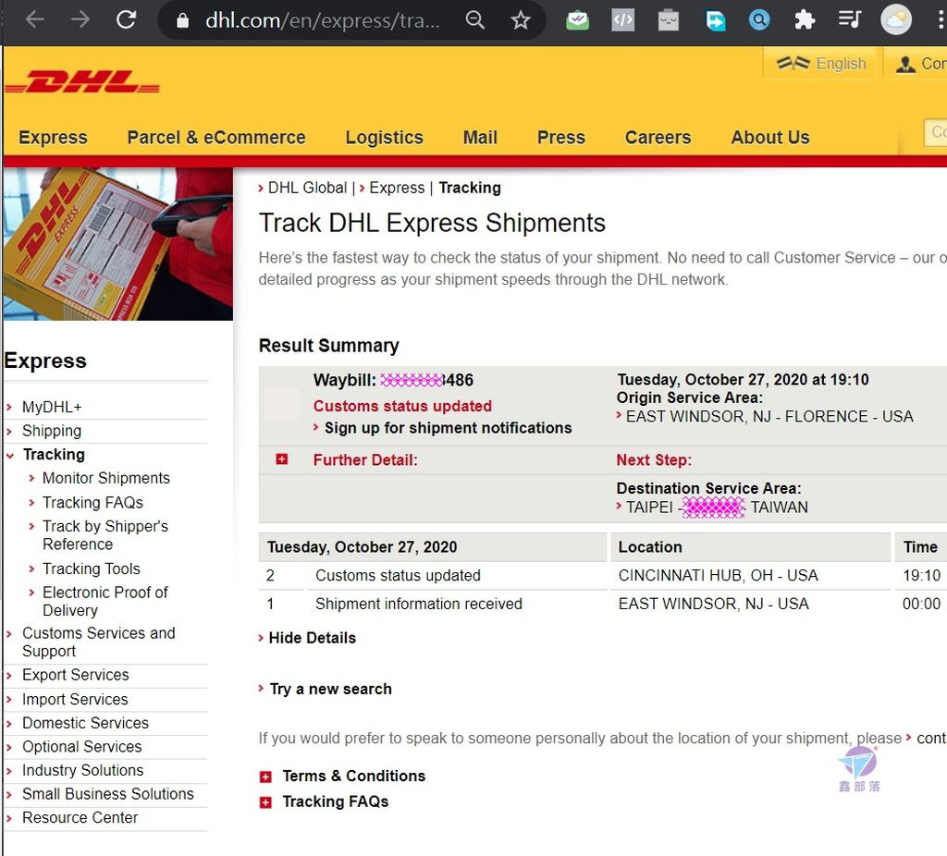This screenshot has width=947, height=856.
Task: Click destination TAIPEI TAIWAN link
Action: click(x=717, y=507)
